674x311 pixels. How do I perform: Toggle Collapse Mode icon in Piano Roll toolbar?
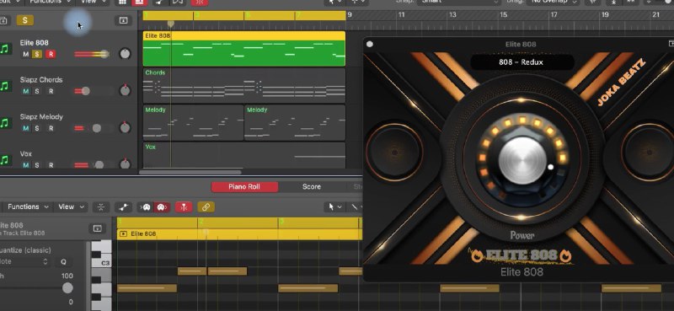(x=101, y=207)
